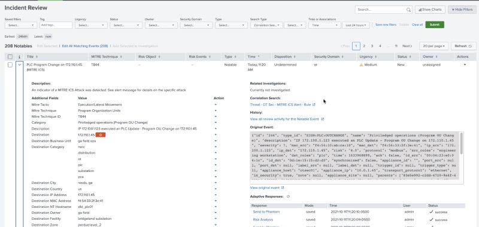The height and width of the screenshot is (227, 479).
Task: Click the Medium urgency warning icon
Action: (362, 65)
